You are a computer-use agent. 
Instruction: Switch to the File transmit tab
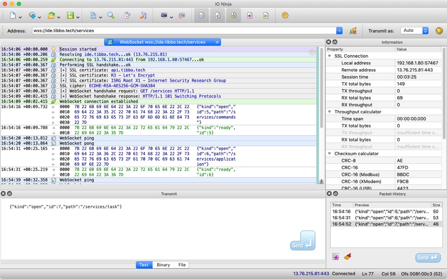[182, 265]
